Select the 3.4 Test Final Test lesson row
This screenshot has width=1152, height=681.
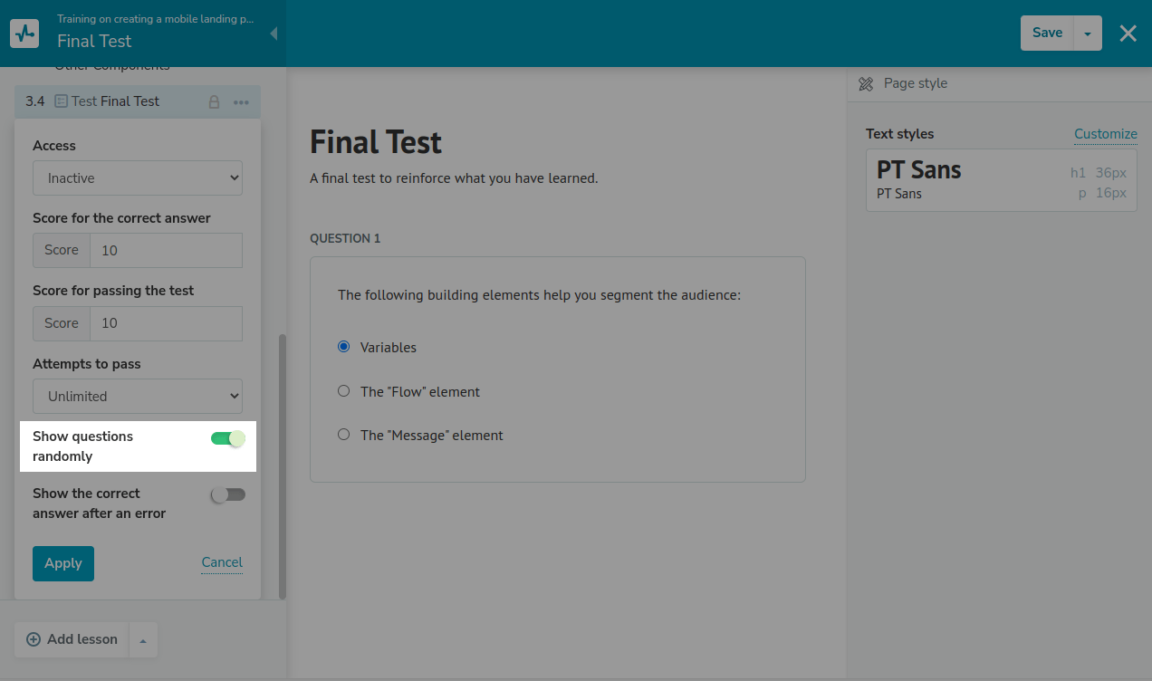coord(138,101)
